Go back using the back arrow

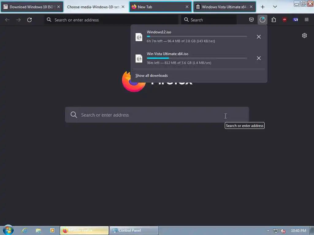(x=7, y=20)
